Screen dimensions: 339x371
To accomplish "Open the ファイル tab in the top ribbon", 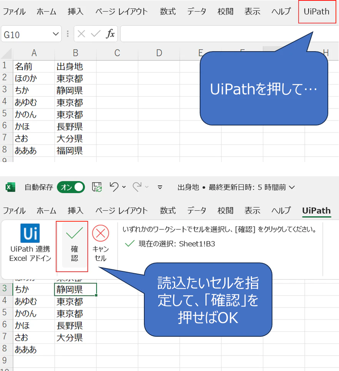I will click(x=14, y=12).
